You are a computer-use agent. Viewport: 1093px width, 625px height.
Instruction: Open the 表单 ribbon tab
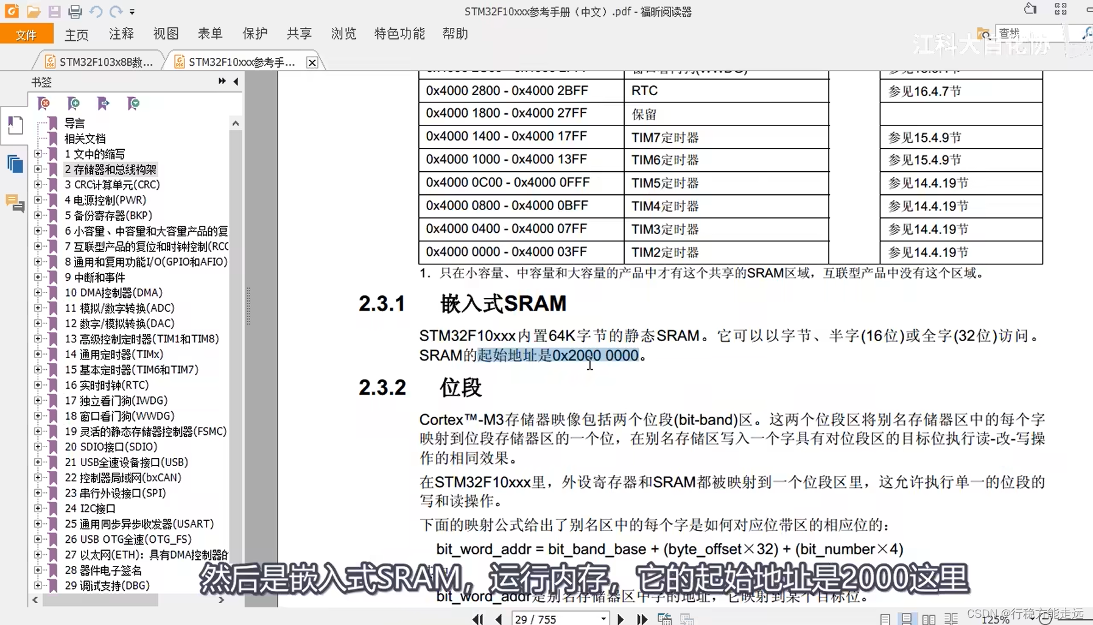tap(210, 34)
